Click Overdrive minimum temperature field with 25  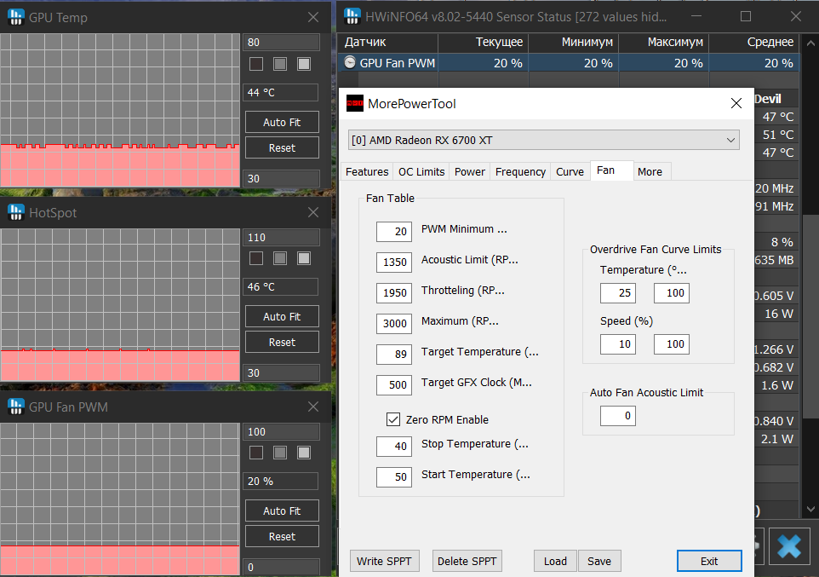click(618, 293)
